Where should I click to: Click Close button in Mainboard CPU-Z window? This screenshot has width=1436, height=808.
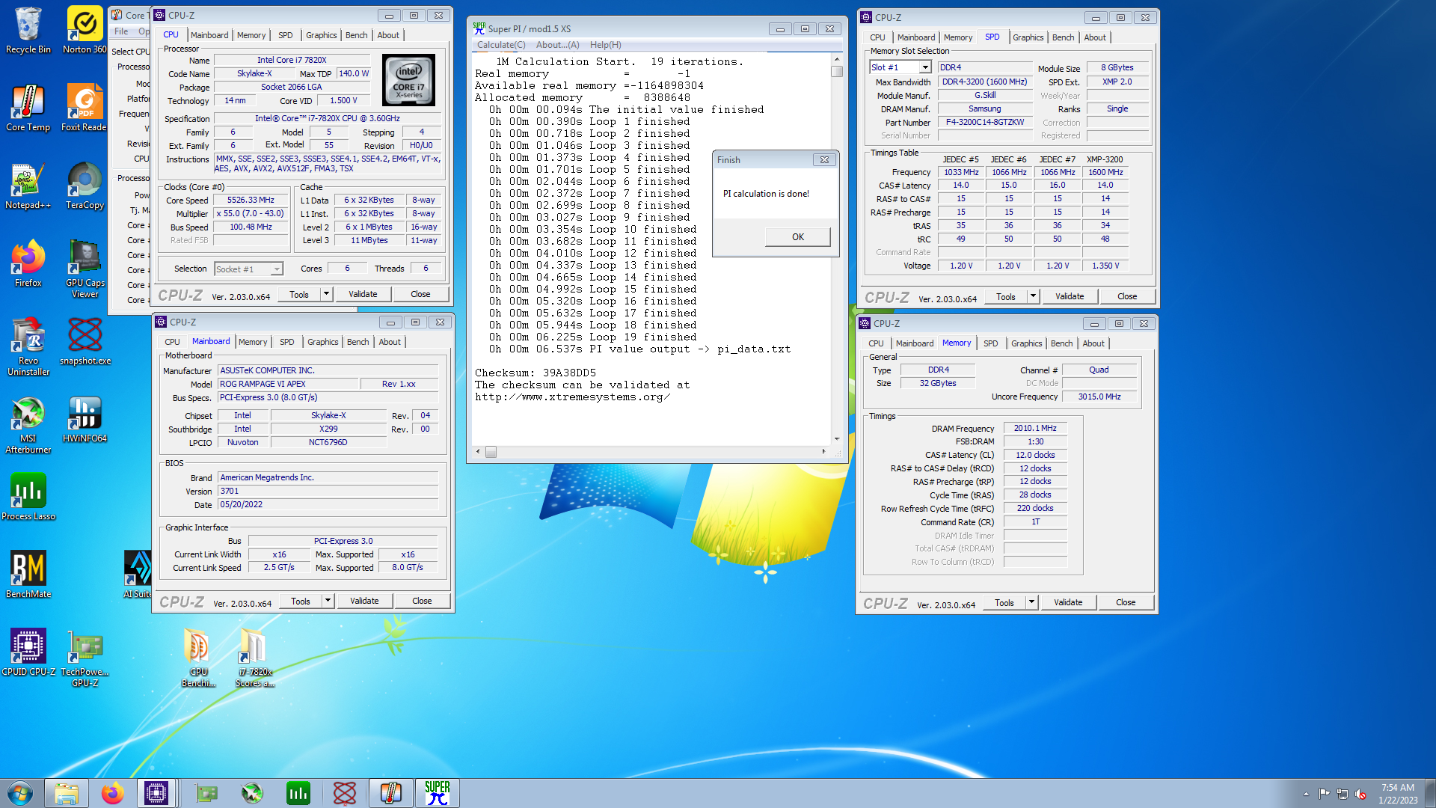(x=422, y=601)
